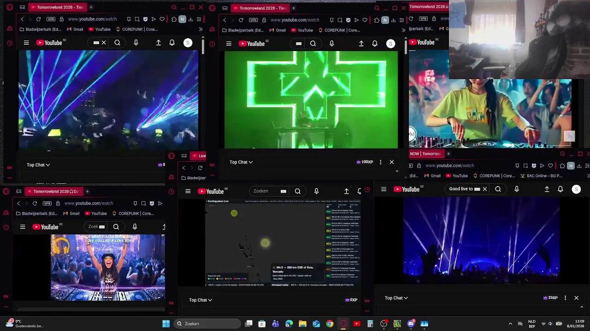Open File Explorer from the taskbar
Viewport: 590px width, 331px height.
coord(302,324)
